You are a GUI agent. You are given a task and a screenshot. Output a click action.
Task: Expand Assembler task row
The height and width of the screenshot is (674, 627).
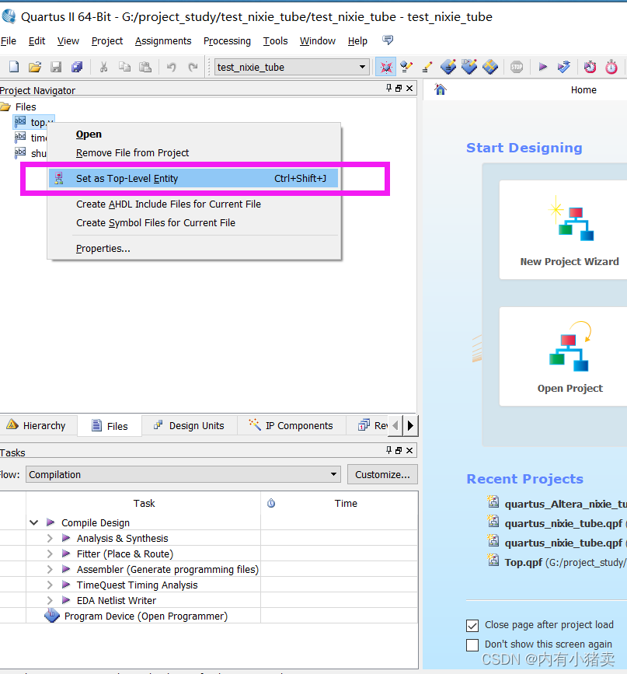coord(50,569)
